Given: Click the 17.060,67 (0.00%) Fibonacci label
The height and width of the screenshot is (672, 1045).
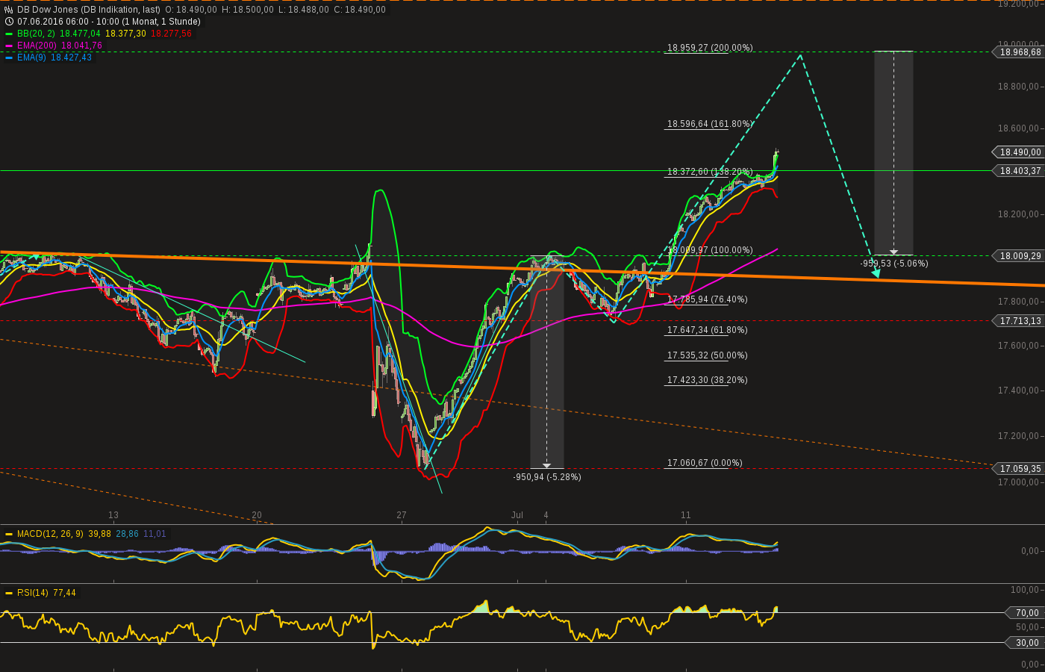Looking at the screenshot, I should 705,463.
